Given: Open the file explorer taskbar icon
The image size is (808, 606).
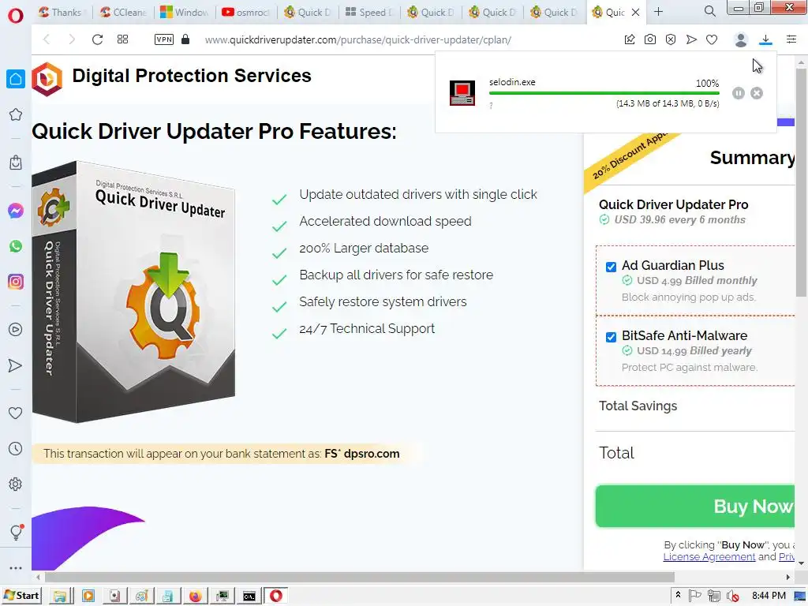Looking at the screenshot, I should point(60,597).
